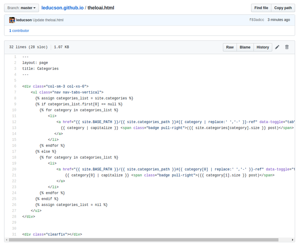This screenshot has height=247, width=301.
Task: Open commit f83adcc
Action: tap(257, 20)
